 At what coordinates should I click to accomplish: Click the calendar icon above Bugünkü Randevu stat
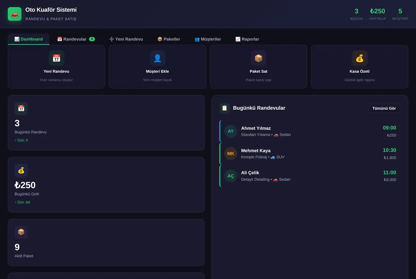point(21,108)
